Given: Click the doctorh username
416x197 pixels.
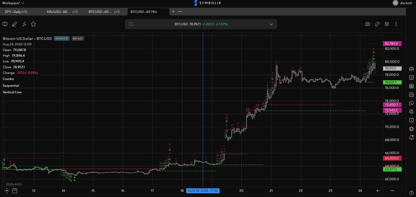Looking at the screenshot, I should pos(407,3).
